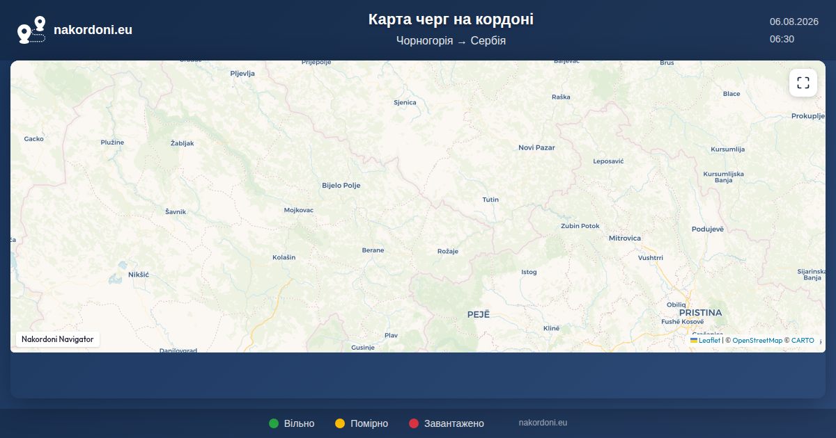Click the PRISTINA map label

(700, 313)
